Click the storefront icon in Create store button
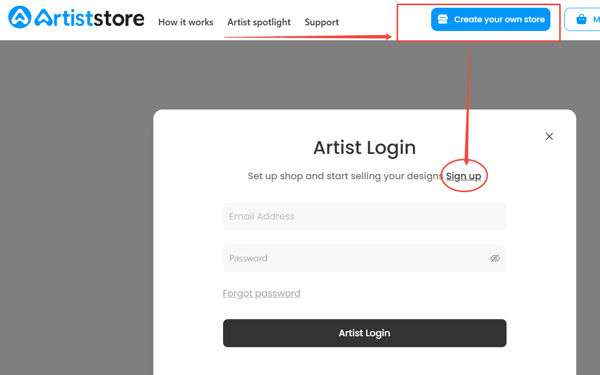The height and width of the screenshot is (375, 600). point(443,19)
